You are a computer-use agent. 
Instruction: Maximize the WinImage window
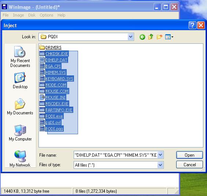[x=166, y=7]
